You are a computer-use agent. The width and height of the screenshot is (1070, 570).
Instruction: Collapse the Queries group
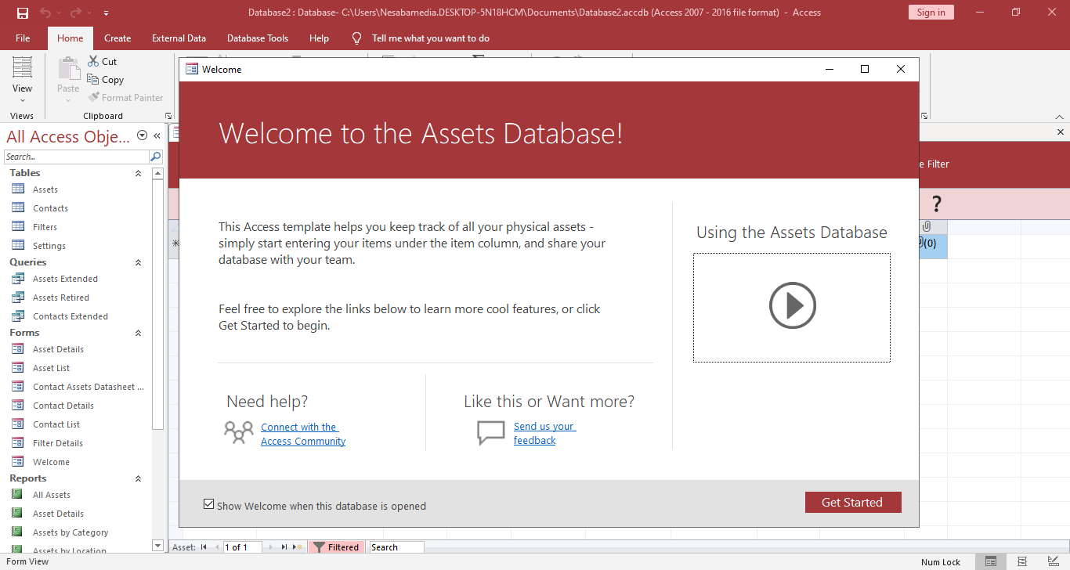click(139, 262)
